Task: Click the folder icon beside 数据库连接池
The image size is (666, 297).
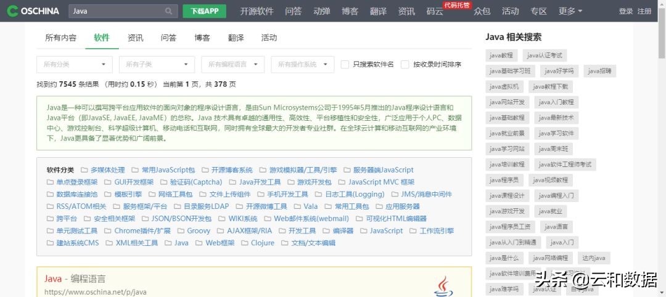Action: 50,194
